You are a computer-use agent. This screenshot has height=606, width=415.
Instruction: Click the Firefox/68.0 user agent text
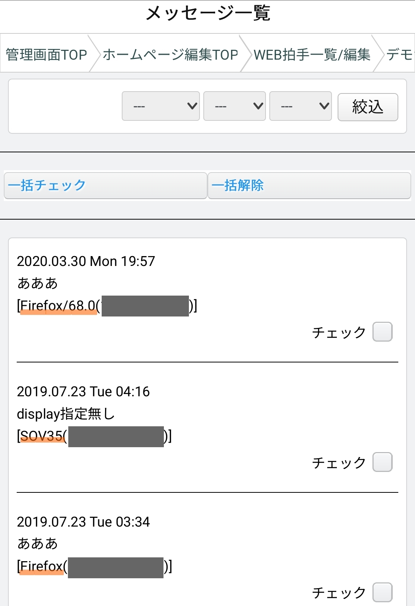(58, 306)
